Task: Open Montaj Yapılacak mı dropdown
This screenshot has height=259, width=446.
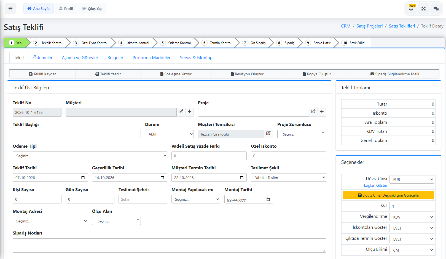Action: click(x=196, y=199)
